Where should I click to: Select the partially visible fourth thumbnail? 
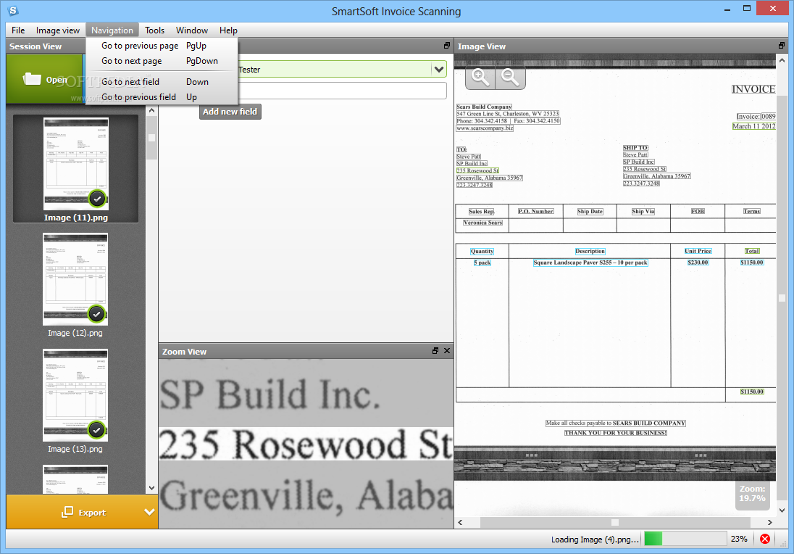[x=75, y=479]
